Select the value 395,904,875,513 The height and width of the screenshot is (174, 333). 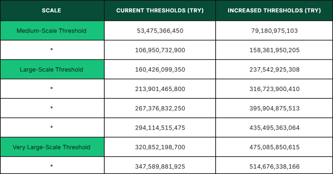[x=274, y=108]
